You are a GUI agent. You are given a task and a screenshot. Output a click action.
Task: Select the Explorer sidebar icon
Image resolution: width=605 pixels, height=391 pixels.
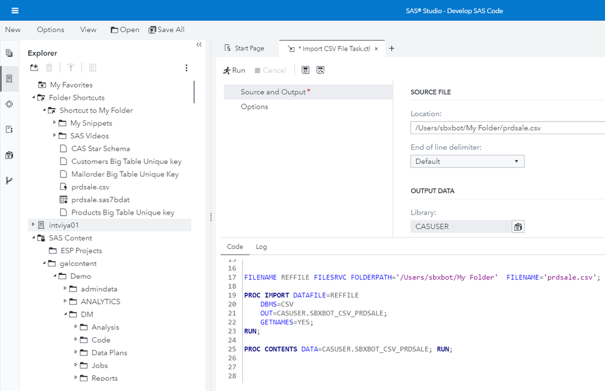(9, 79)
